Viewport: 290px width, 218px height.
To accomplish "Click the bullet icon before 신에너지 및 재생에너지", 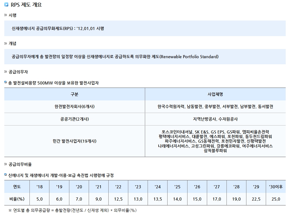I will [6, 175].
